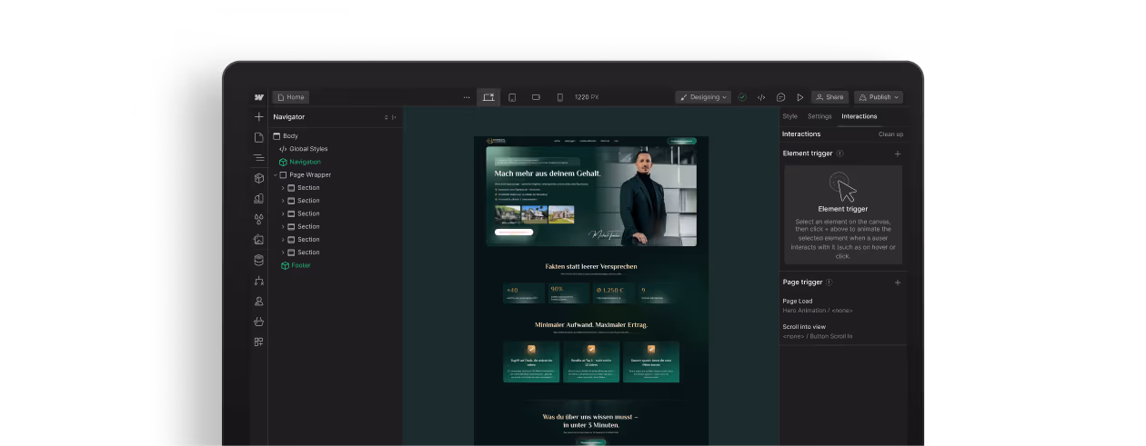The image size is (1146, 446).
Task: Click the Element trigger cursor illustration card
Action: pyautogui.click(x=843, y=214)
